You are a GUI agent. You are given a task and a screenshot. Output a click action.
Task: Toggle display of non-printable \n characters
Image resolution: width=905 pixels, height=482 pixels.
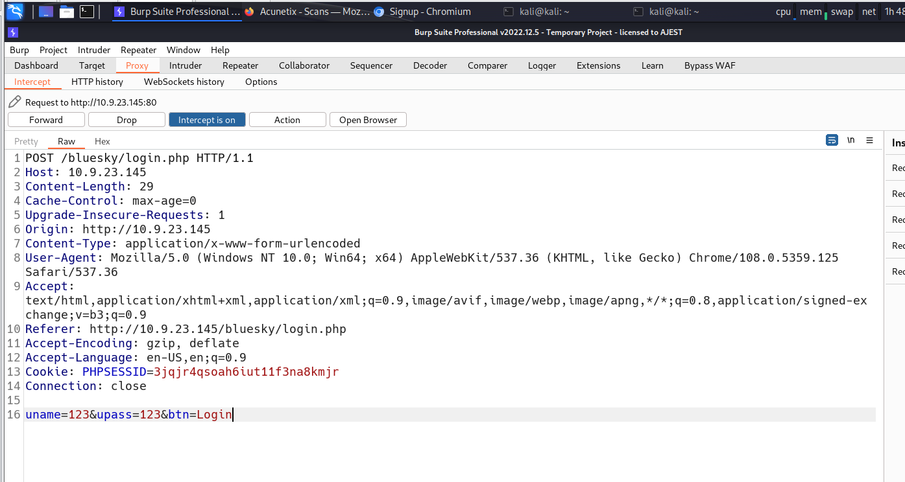coord(851,141)
